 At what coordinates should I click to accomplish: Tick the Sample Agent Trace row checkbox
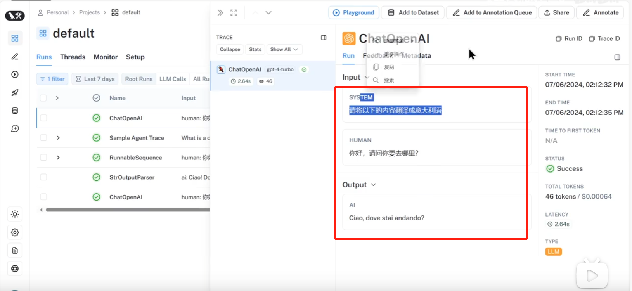coord(43,138)
